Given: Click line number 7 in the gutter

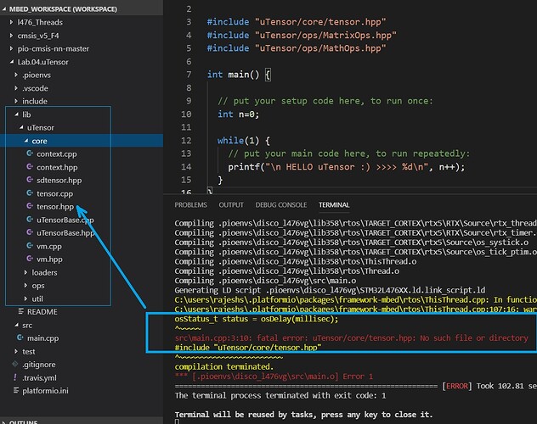Looking at the screenshot, I should point(189,75).
